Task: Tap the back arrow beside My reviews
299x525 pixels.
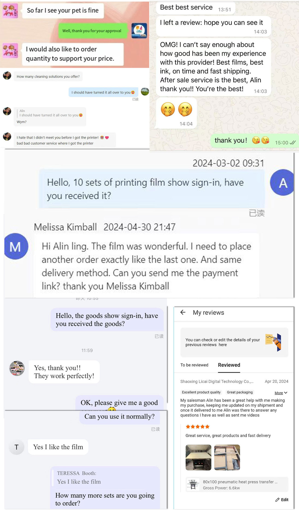Action: pos(183,312)
